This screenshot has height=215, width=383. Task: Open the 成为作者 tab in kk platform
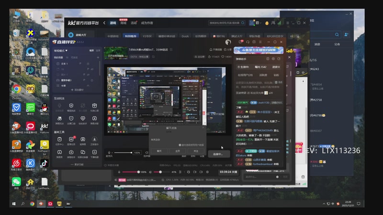click(x=147, y=23)
